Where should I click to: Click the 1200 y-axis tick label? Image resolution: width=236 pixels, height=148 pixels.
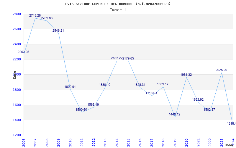(x=17, y=135)
